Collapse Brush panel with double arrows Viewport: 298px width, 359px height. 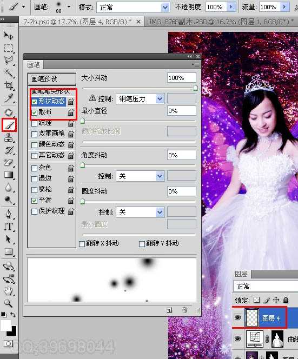[x=189, y=56]
